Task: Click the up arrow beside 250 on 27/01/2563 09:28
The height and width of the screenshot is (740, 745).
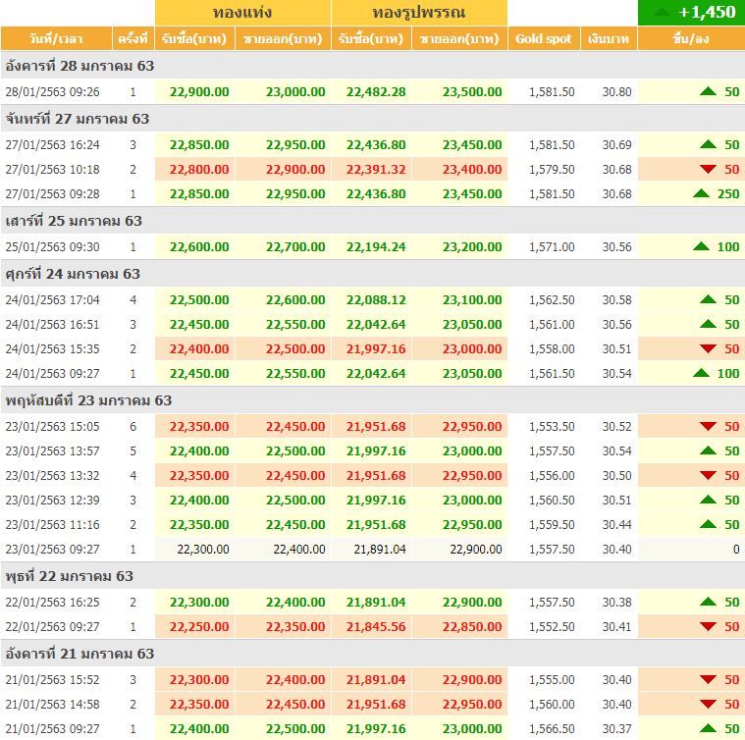Action: pos(701,194)
